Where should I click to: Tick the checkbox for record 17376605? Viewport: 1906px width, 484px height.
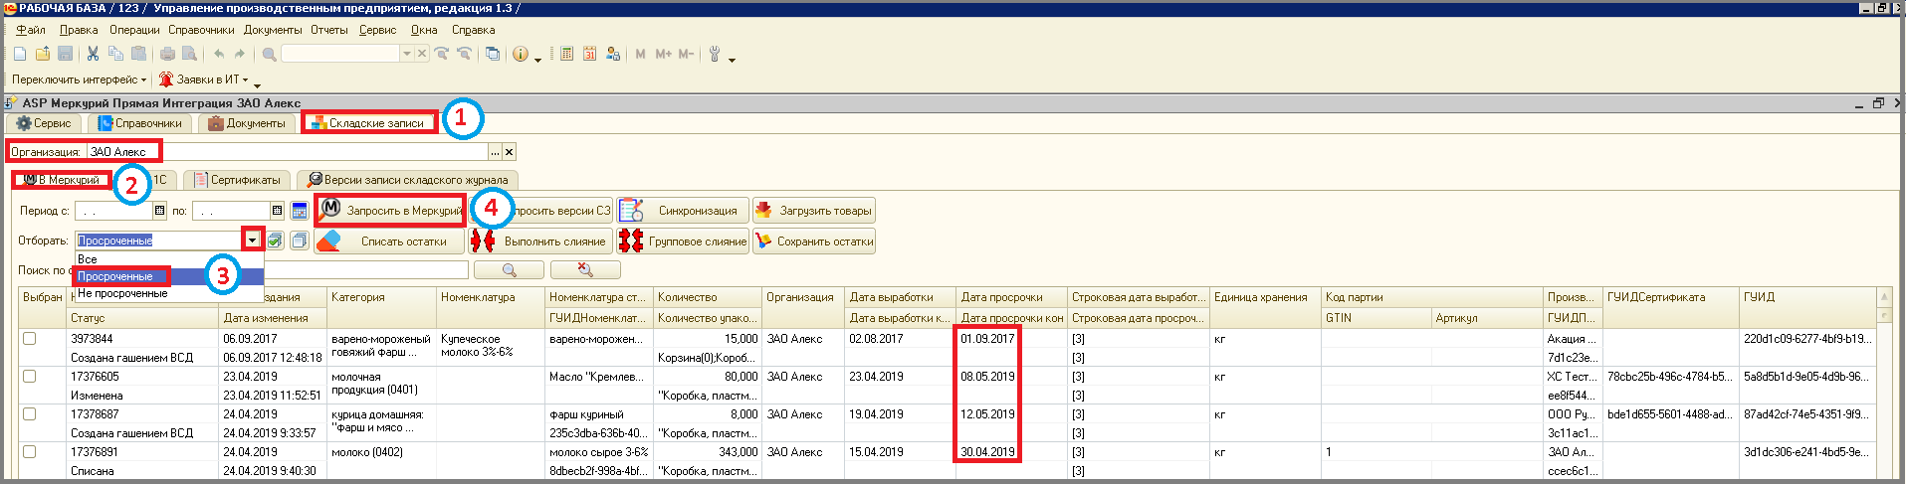coord(30,377)
